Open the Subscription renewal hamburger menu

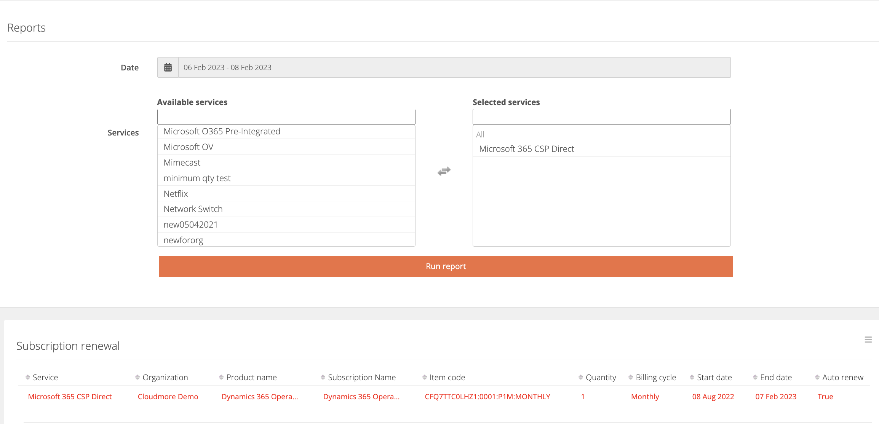(x=868, y=340)
